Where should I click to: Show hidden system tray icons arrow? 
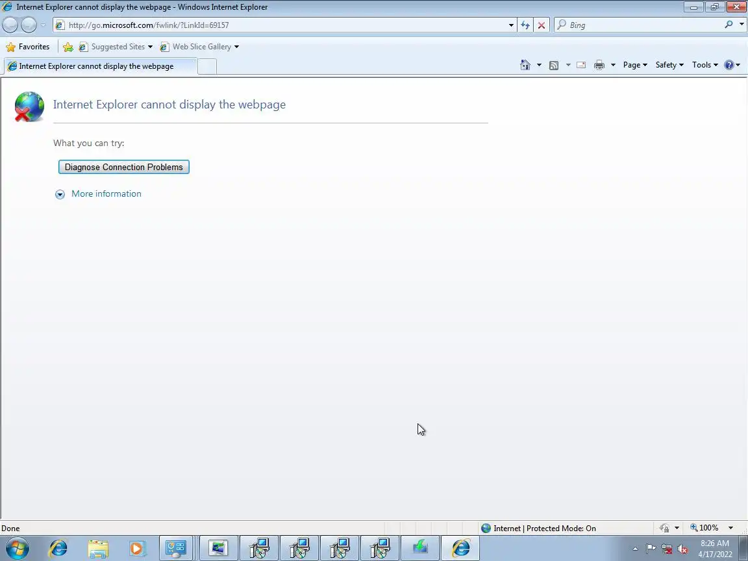pyautogui.click(x=635, y=549)
